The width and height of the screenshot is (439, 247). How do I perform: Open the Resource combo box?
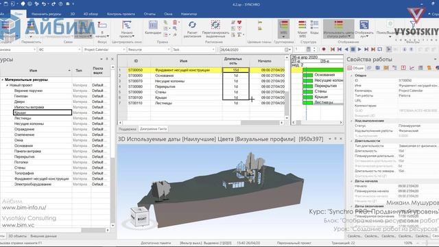149,49
